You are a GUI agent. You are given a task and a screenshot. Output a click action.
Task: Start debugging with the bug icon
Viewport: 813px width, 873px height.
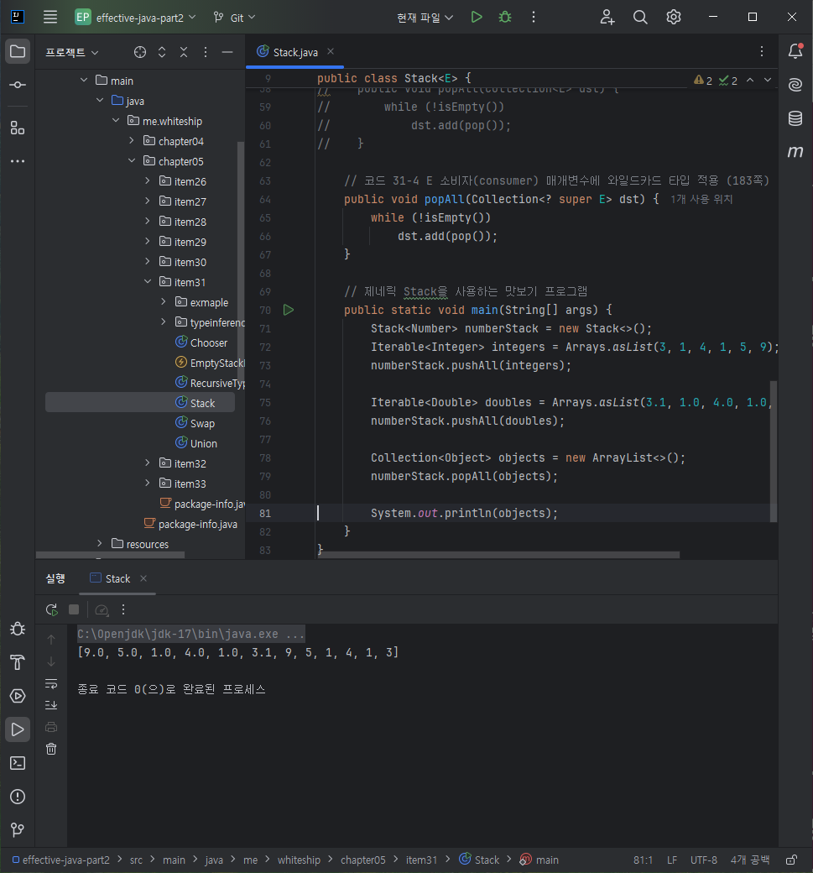(x=505, y=18)
